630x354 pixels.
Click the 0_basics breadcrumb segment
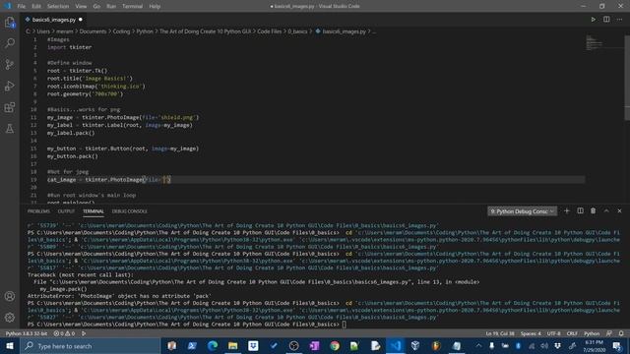297,31
